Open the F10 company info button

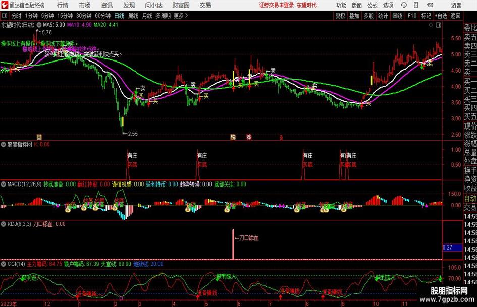pyautogui.click(x=412, y=16)
